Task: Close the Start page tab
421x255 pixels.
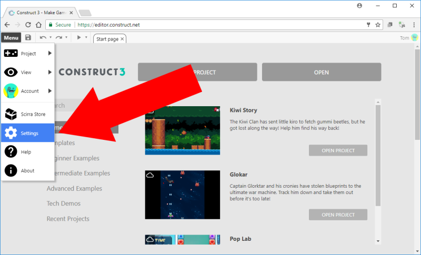Action: pos(122,38)
